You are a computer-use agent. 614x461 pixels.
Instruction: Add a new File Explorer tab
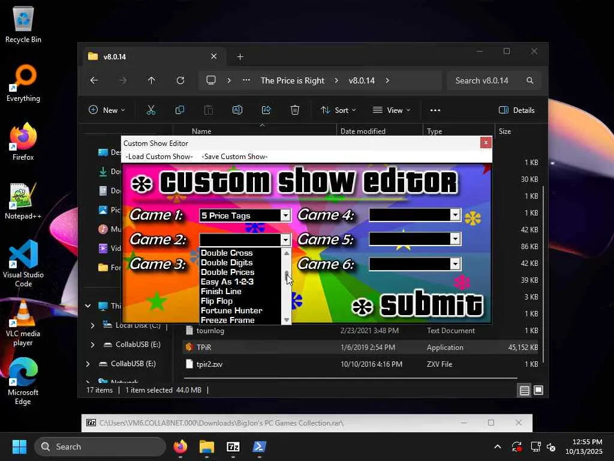pos(240,57)
